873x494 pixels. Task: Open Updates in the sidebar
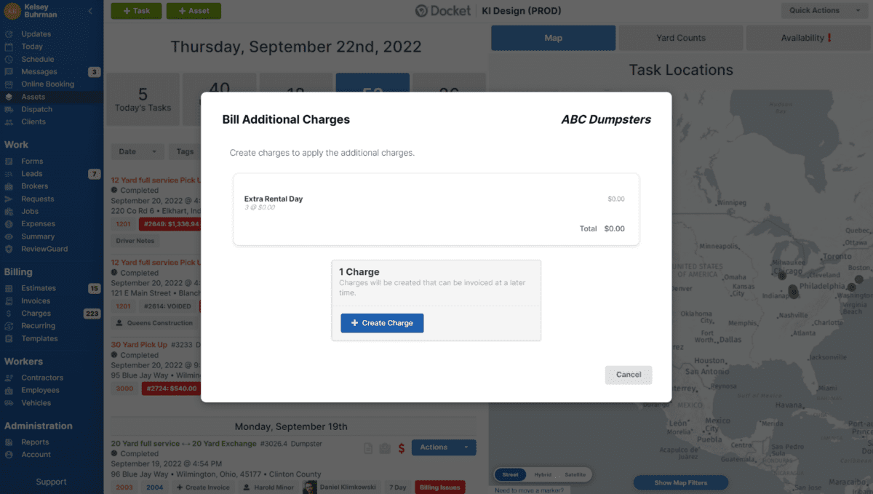point(36,34)
